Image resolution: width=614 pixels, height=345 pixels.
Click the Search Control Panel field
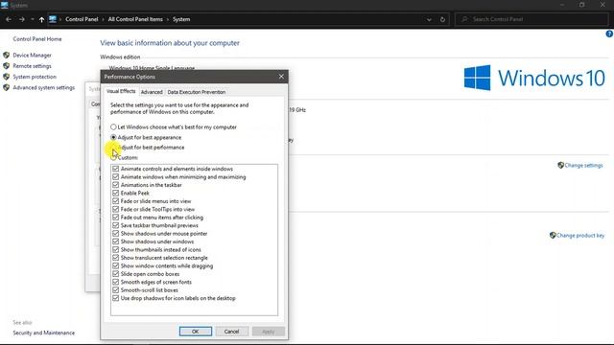(531, 19)
